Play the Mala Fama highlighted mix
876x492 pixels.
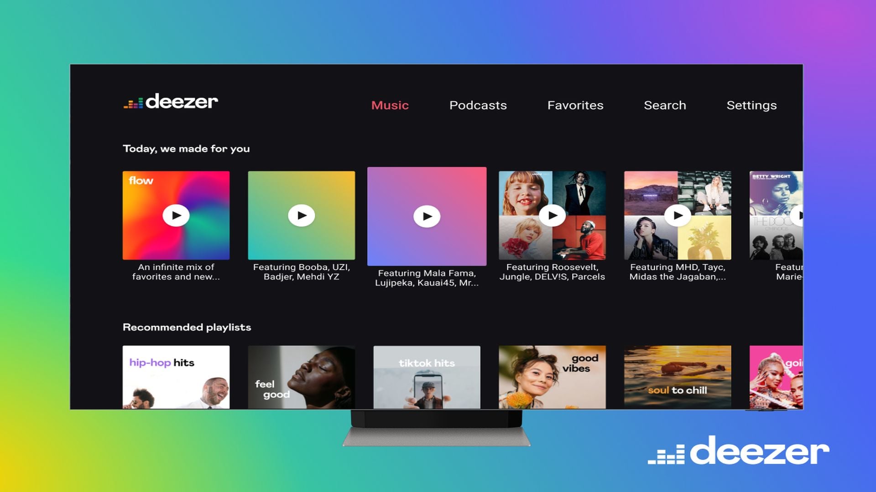(427, 216)
